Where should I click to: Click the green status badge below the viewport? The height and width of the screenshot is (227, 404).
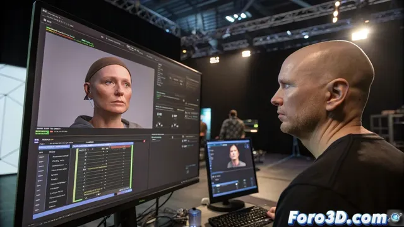(42, 132)
